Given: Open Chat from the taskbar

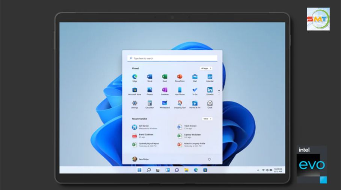Looking at the screenshot, I should pos(177,170).
